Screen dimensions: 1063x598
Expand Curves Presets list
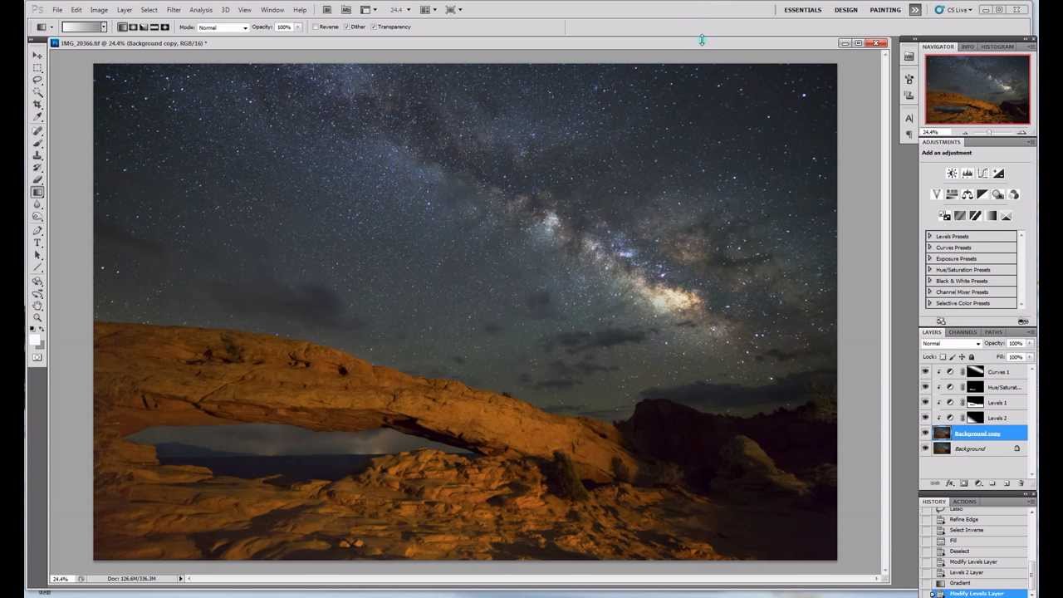click(929, 248)
